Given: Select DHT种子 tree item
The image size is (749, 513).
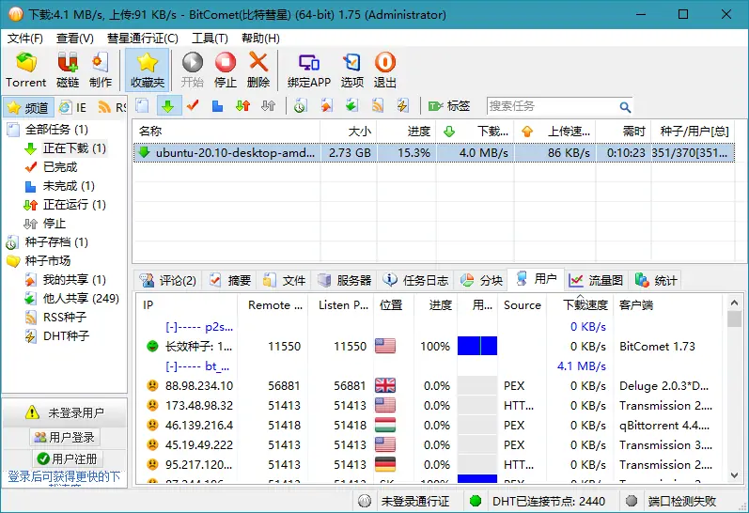Looking at the screenshot, I should pyautogui.click(x=66, y=335).
